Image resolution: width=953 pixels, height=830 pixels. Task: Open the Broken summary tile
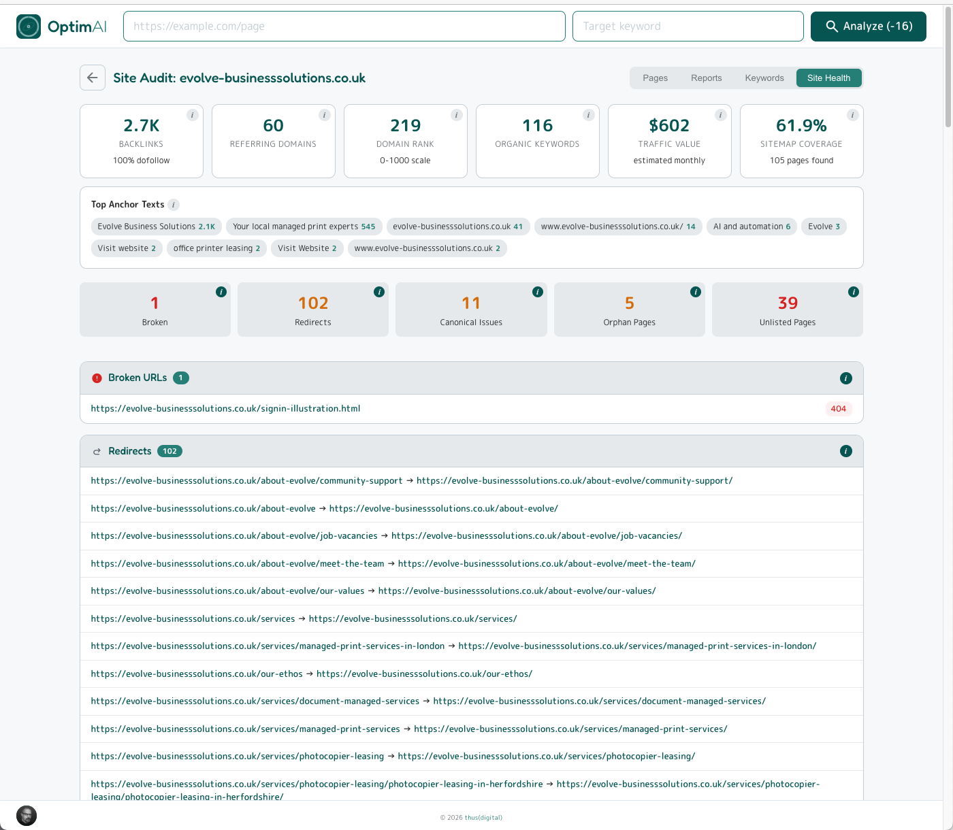click(155, 310)
